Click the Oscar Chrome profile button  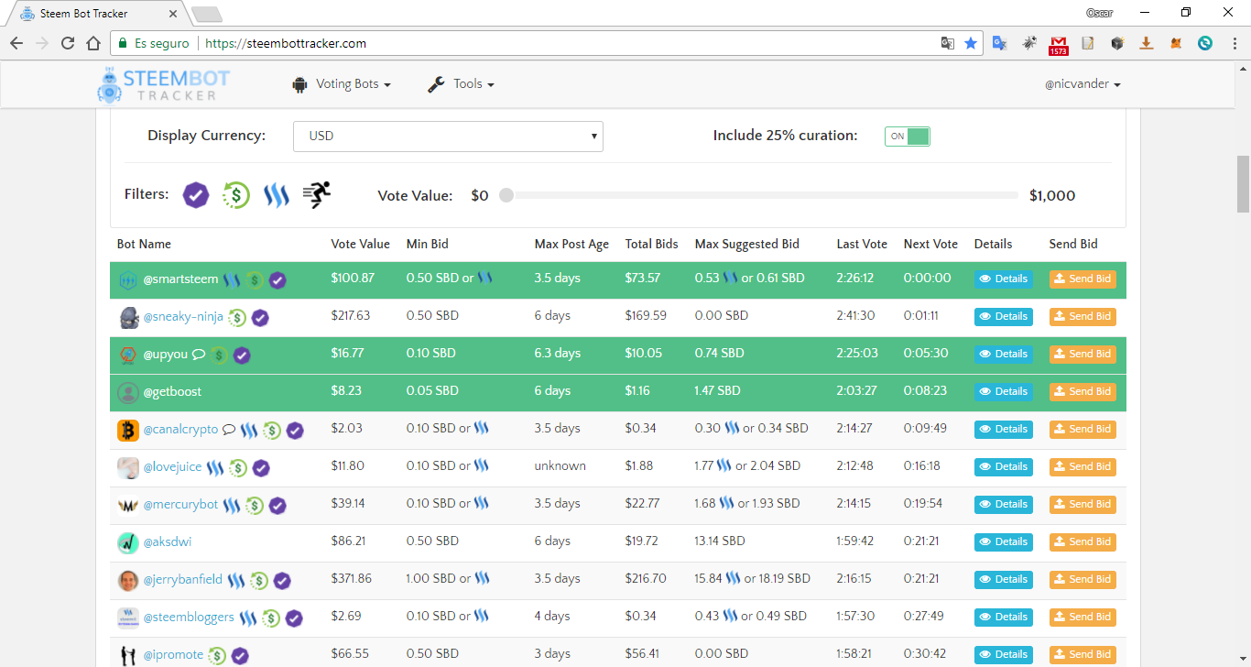tap(1099, 13)
